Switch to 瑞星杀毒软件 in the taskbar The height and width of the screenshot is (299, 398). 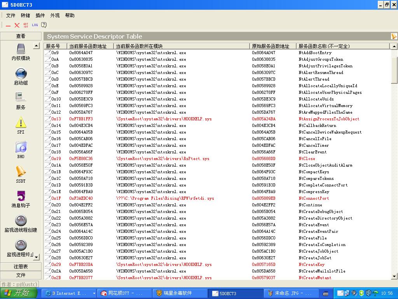177,293
